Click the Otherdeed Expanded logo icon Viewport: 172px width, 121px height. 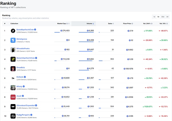(13, 106)
